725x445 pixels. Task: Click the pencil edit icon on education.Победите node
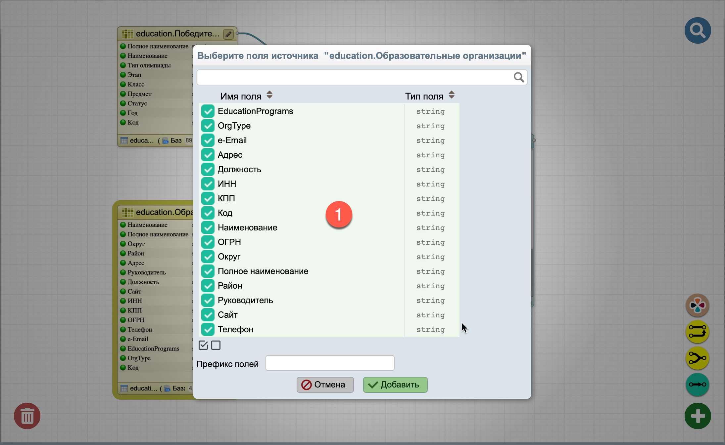click(x=228, y=34)
